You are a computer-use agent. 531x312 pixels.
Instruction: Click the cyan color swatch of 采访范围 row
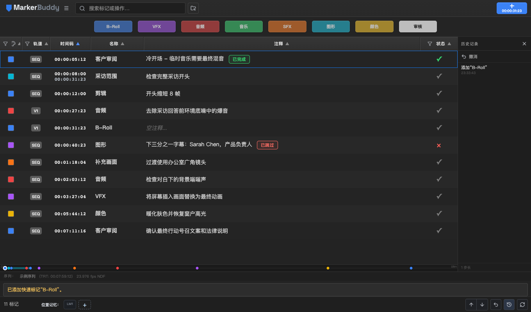coord(11,76)
